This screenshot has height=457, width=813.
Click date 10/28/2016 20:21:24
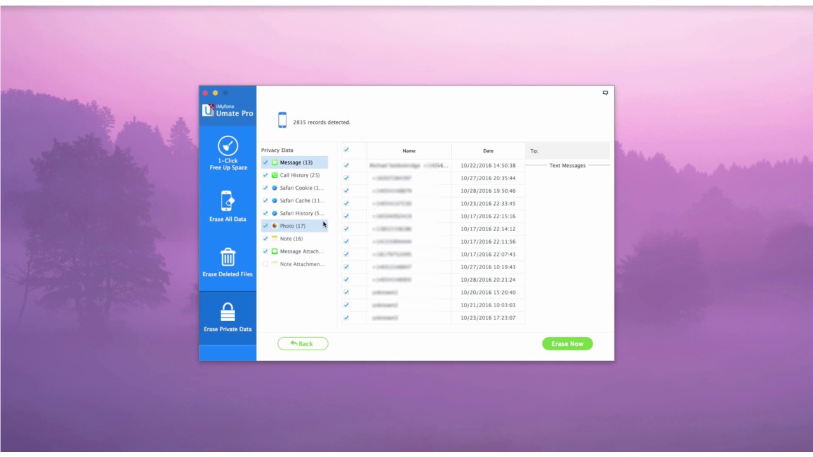pyautogui.click(x=488, y=280)
